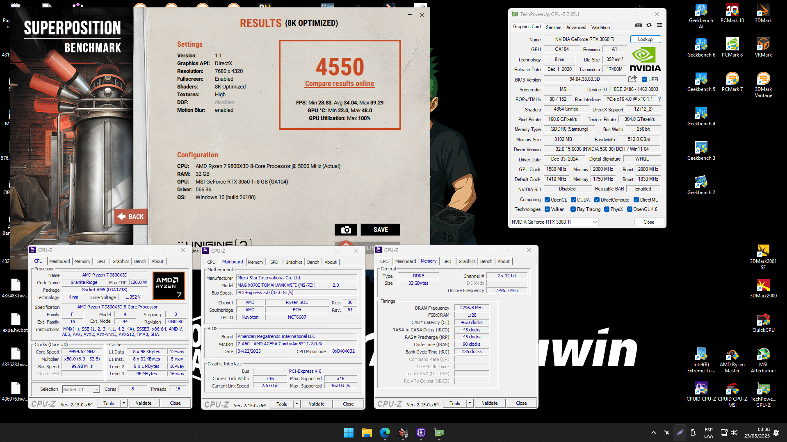Image resolution: width=787 pixels, height=442 pixels.
Task: Open Microsoft Edge from taskbar
Action: coord(385,433)
